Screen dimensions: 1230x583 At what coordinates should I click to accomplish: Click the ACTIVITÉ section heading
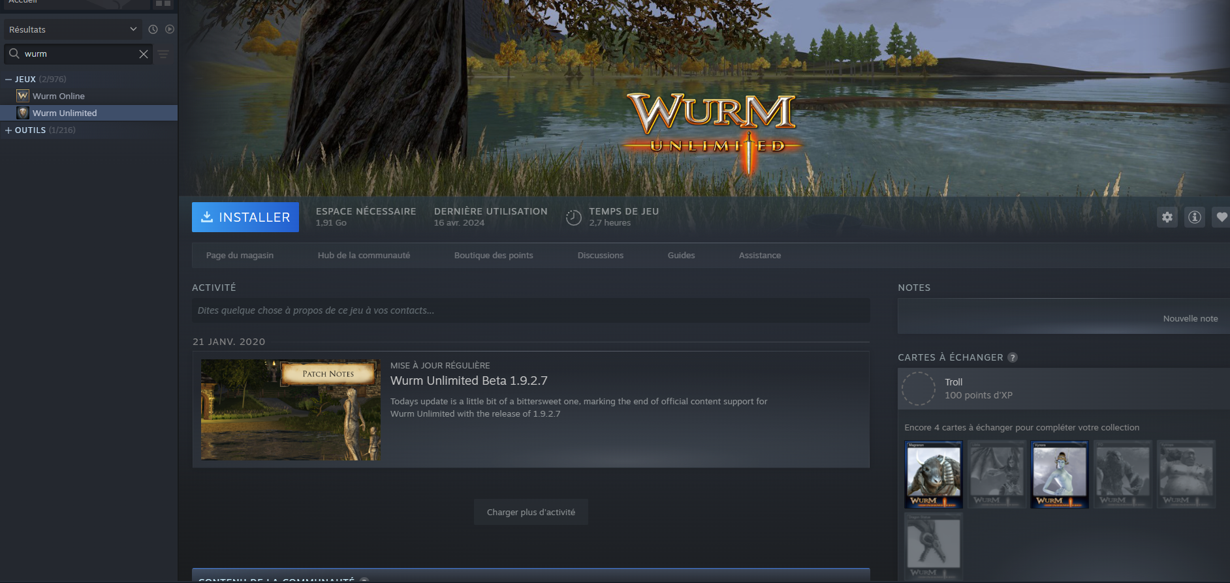[x=214, y=288]
